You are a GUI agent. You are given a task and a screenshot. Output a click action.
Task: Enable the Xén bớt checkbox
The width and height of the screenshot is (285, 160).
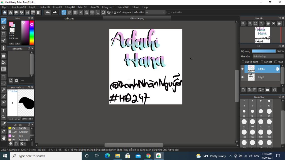pyautogui.click(x=262, y=62)
